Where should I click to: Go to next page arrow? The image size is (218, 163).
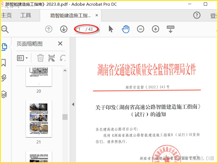(x=64, y=29)
